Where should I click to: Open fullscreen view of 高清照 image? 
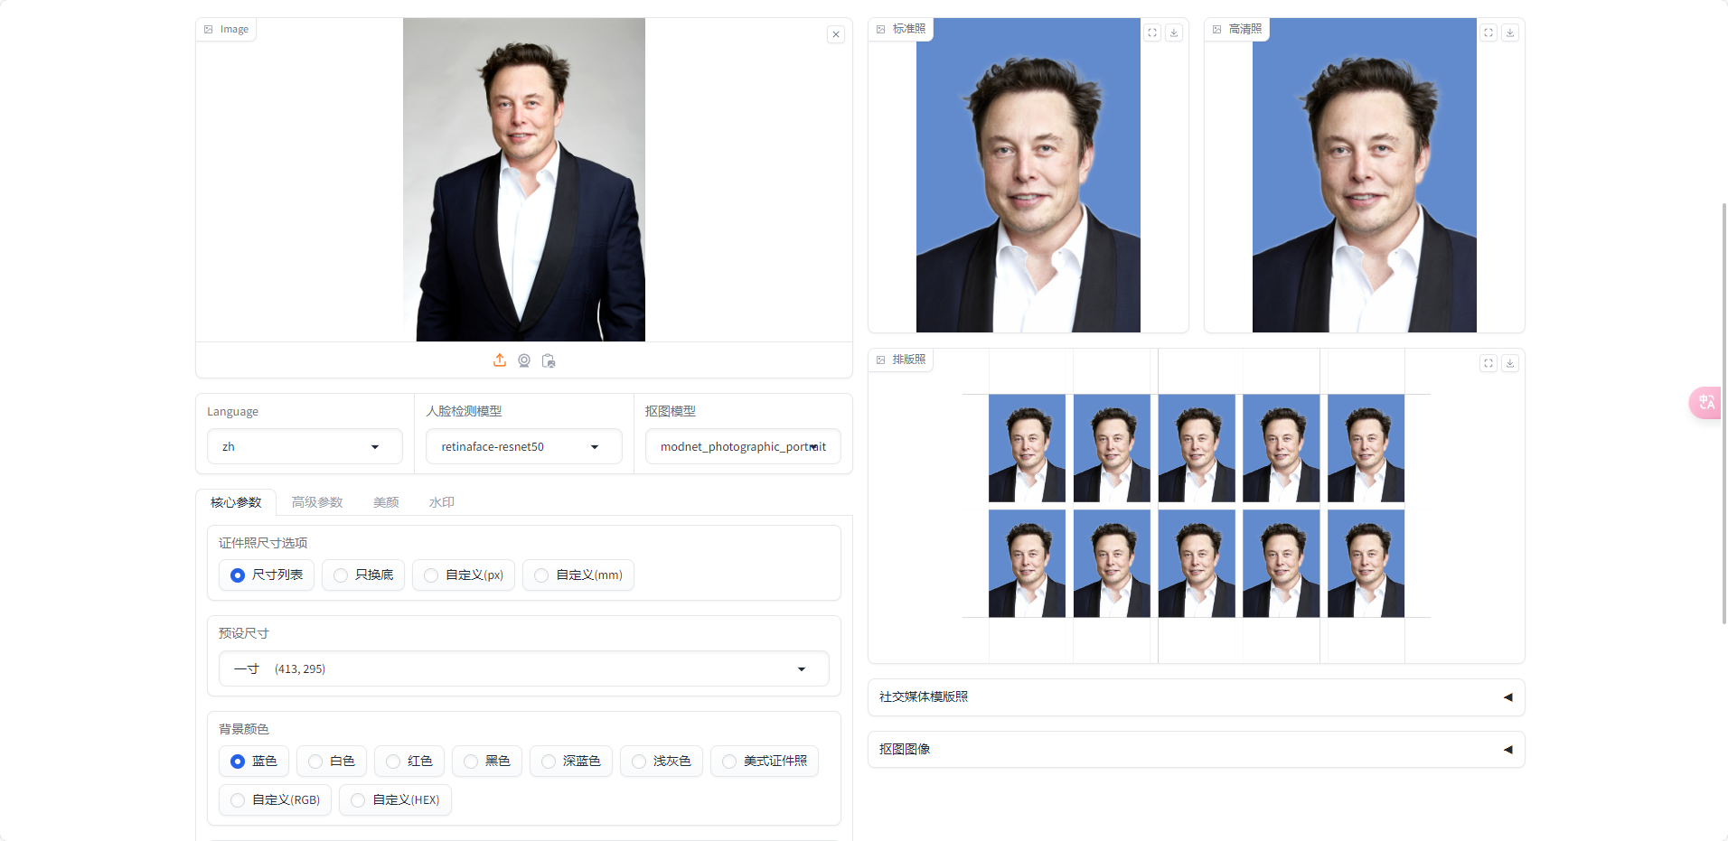1489,33
